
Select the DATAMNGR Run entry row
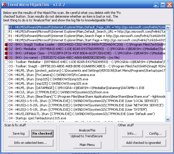(85, 88)
